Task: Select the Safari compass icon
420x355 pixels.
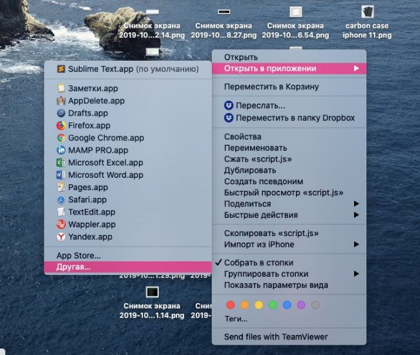Action: pyautogui.click(x=61, y=200)
